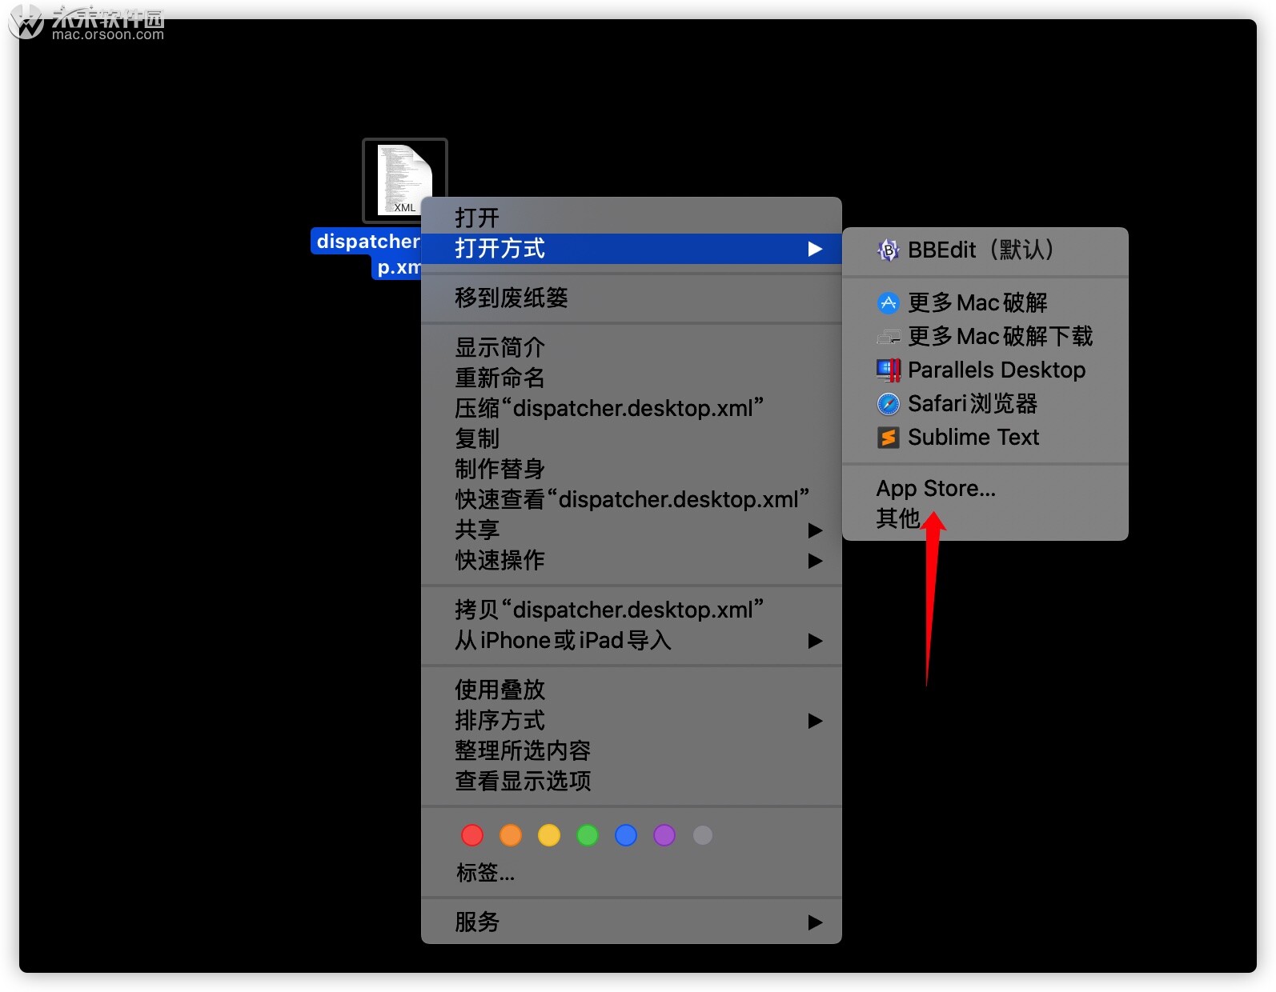Expand the 共享 submenu arrow
The width and height of the screenshot is (1276, 992).
815,530
